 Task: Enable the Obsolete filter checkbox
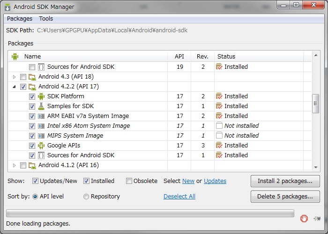coord(129,181)
